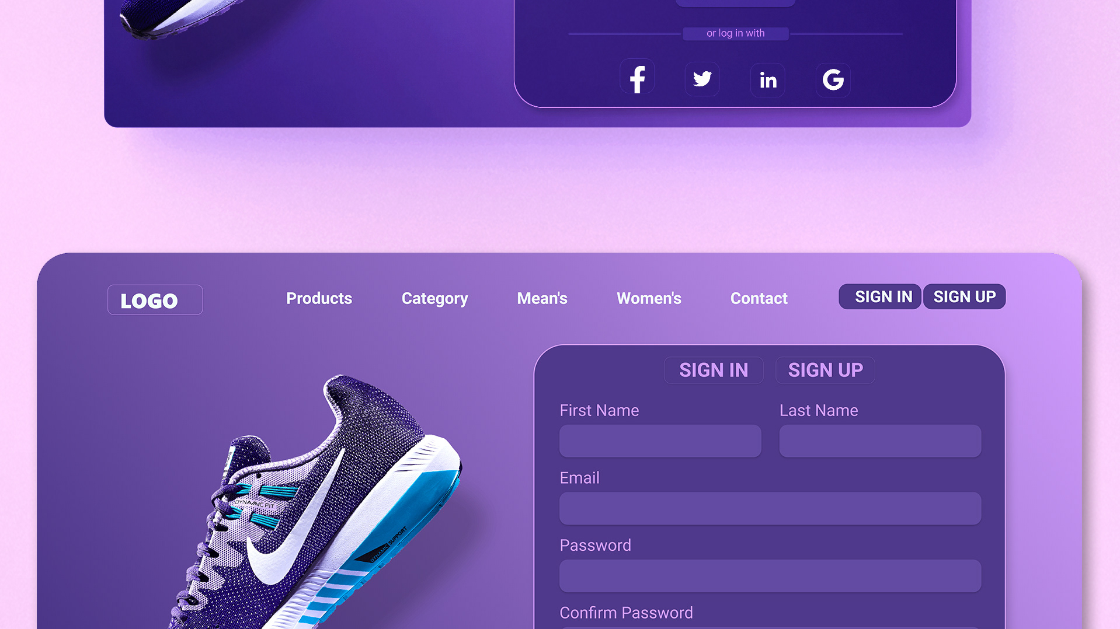Viewport: 1120px width, 629px height.
Task: Go to the Mean's section
Action: click(542, 298)
